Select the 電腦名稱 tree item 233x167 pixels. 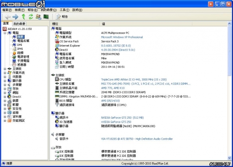[x=23, y=41]
